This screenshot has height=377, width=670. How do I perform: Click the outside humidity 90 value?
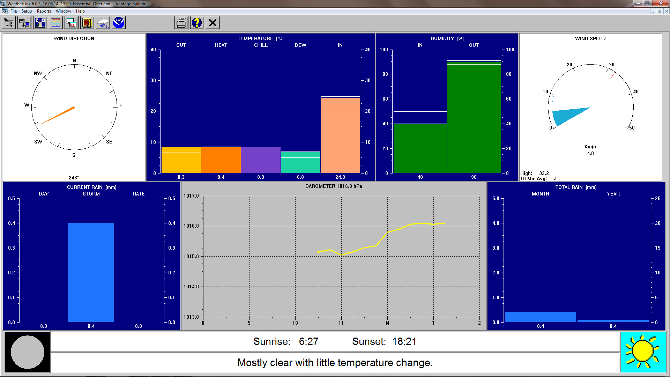click(x=474, y=177)
